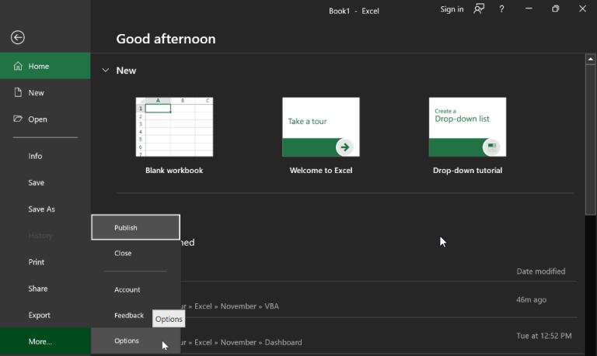Open the Home page icon in sidebar

18,67
